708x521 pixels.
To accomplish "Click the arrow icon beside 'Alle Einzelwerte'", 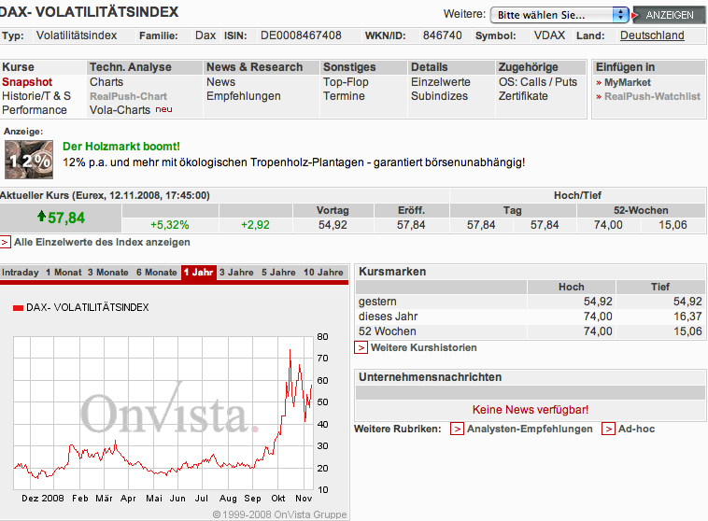I will click(x=5, y=243).
